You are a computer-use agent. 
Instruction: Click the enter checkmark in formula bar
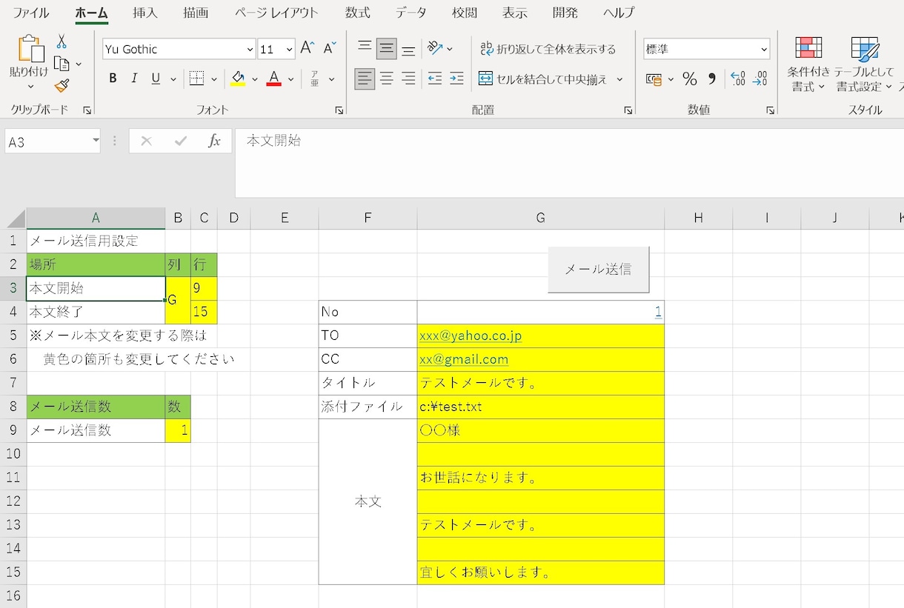(180, 141)
